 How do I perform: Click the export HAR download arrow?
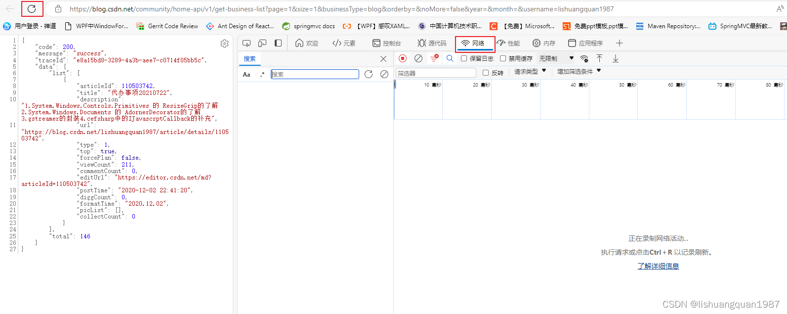coord(616,58)
